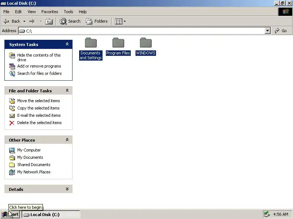Open the Tools menu

tap(68, 12)
